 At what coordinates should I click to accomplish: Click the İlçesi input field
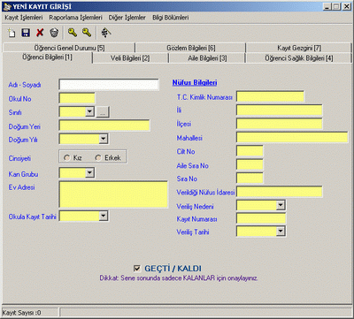tap(280, 124)
